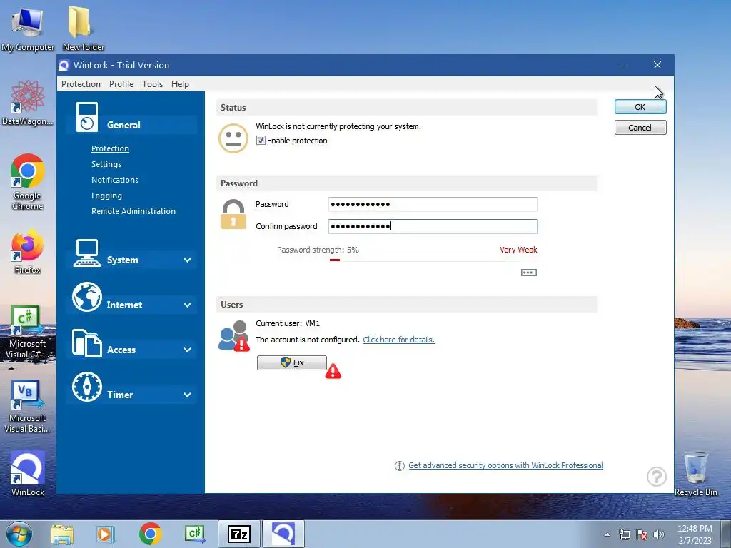The image size is (731, 548).
Task: Click the users warning icon
Action: pos(234,336)
